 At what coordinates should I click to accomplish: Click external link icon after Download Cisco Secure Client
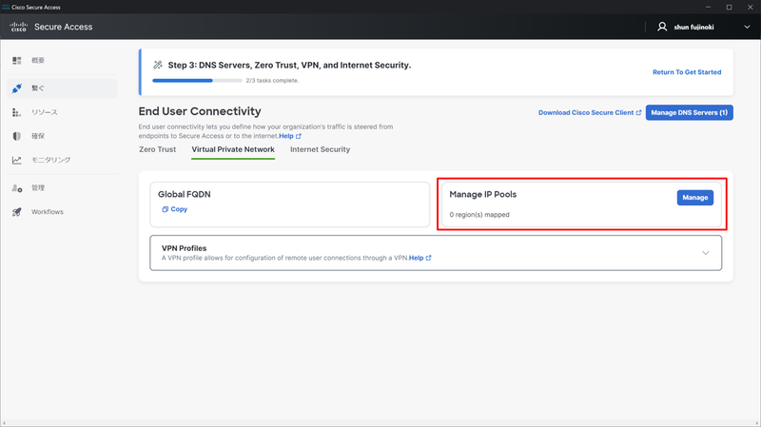pos(638,112)
